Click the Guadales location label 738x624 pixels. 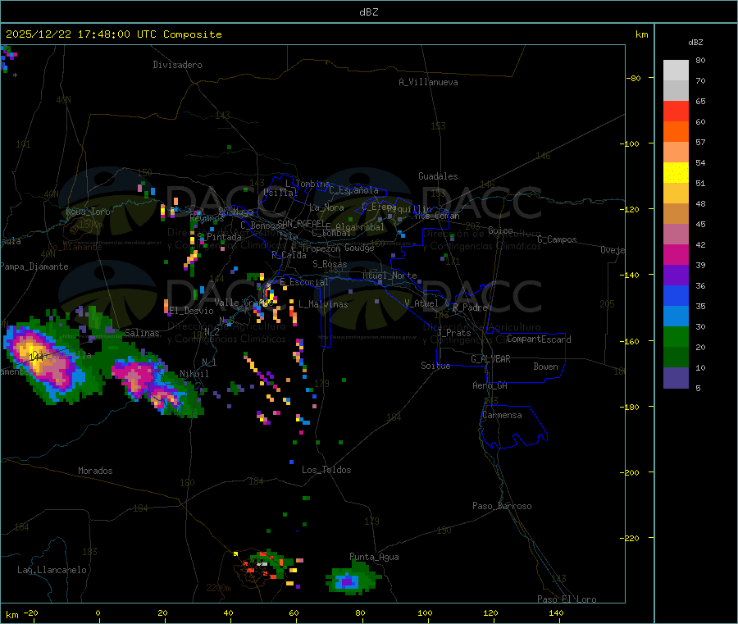(x=438, y=176)
